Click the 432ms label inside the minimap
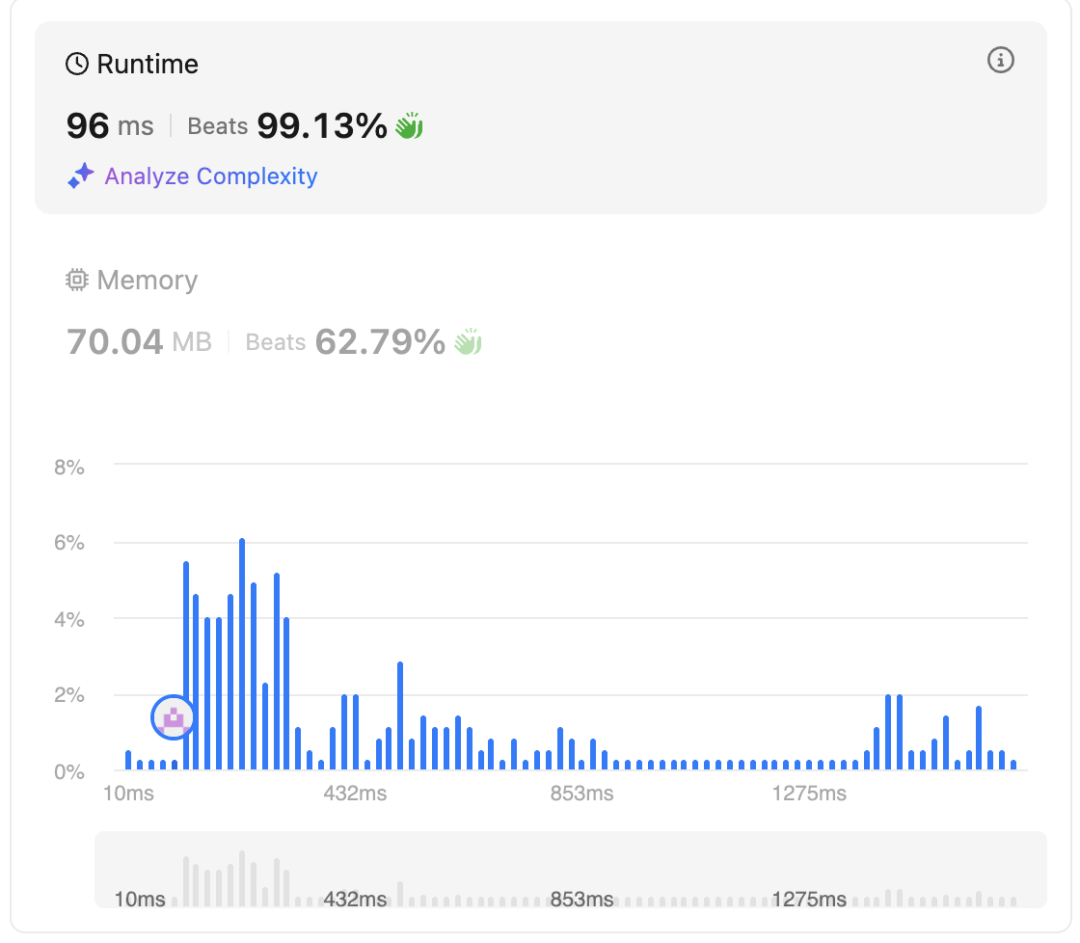The height and width of the screenshot is (943, 1080). coord(355,900)
